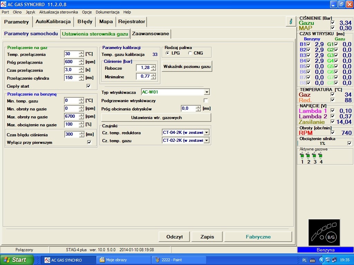Toggle the MAP pressure checkbox
354x265 pixels.
point(333,28)
